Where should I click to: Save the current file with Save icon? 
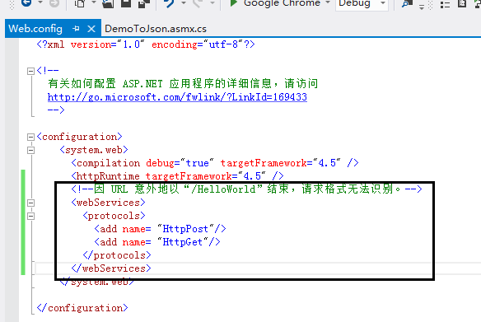pos(126,3)
